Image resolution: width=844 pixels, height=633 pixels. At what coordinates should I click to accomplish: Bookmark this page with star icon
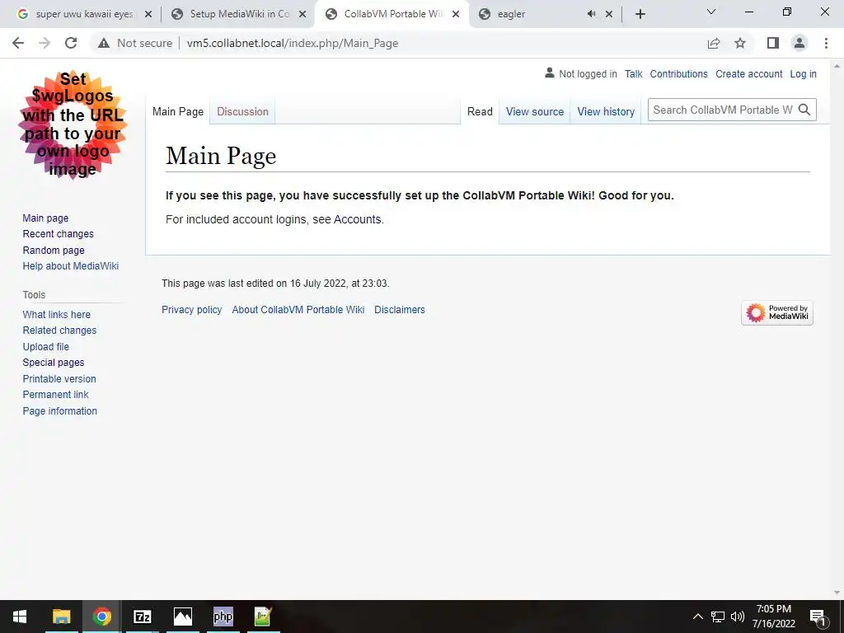pyautogui.click(x=740, y=43)
